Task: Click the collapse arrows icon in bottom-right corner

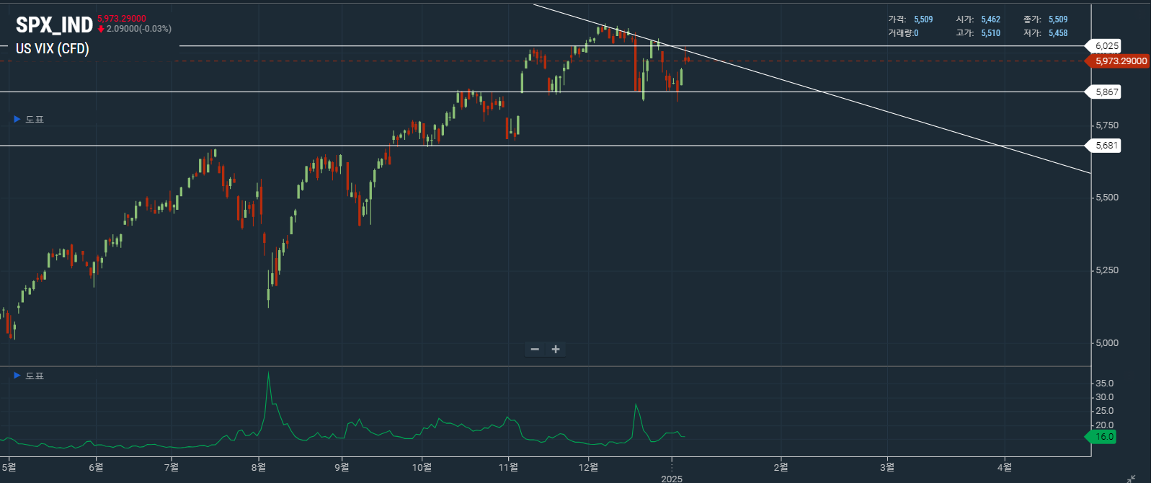Action: click(1131, 479)
